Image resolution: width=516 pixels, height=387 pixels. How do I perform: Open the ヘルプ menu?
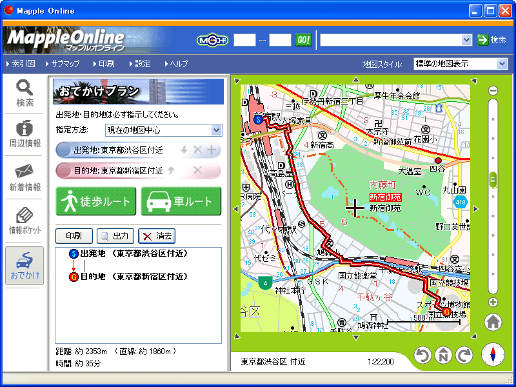click(176, 64)
